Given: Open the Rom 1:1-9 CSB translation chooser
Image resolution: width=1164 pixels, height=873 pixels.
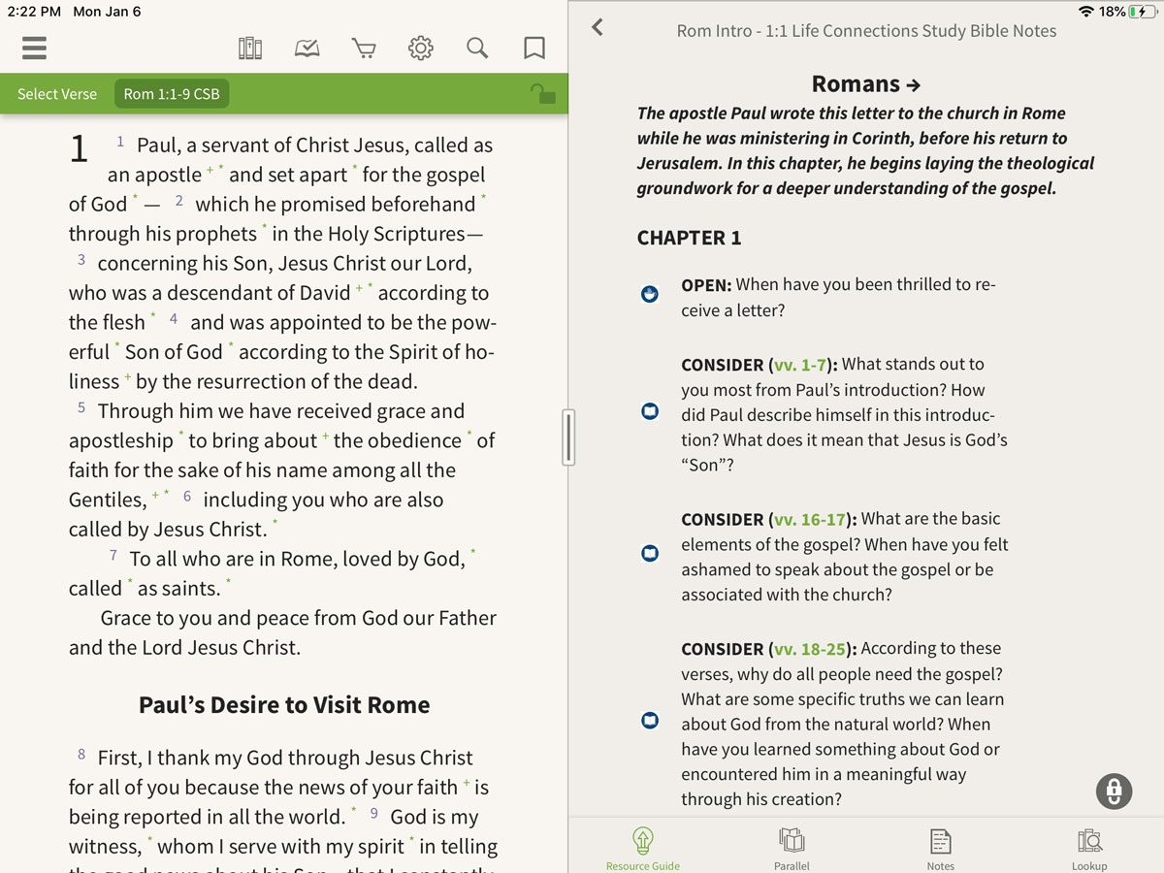Looking at the screenshot, I should click(172, 94).
